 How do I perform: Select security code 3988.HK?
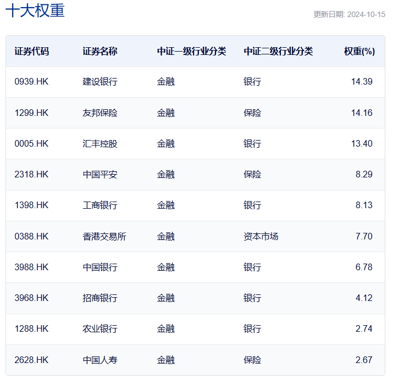coord(31,267)
